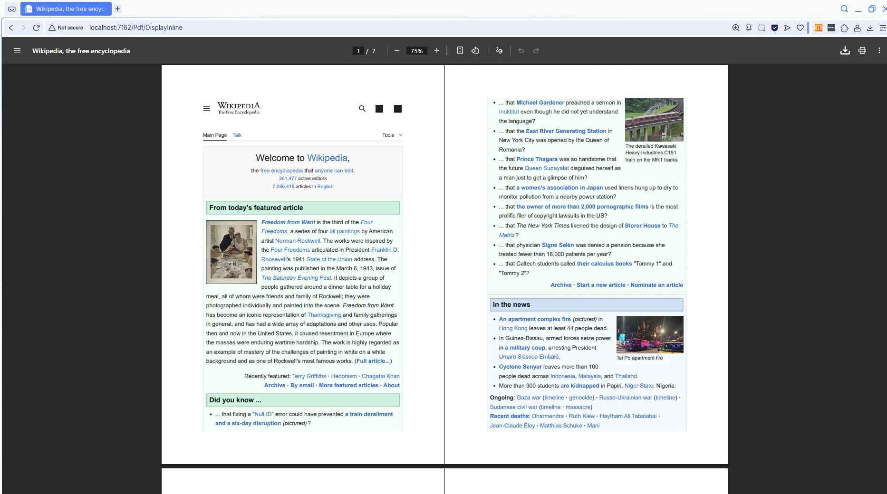Open the PDF sidebar menu
The height and width of the screenshot is (494, 887).
[17, 51]
